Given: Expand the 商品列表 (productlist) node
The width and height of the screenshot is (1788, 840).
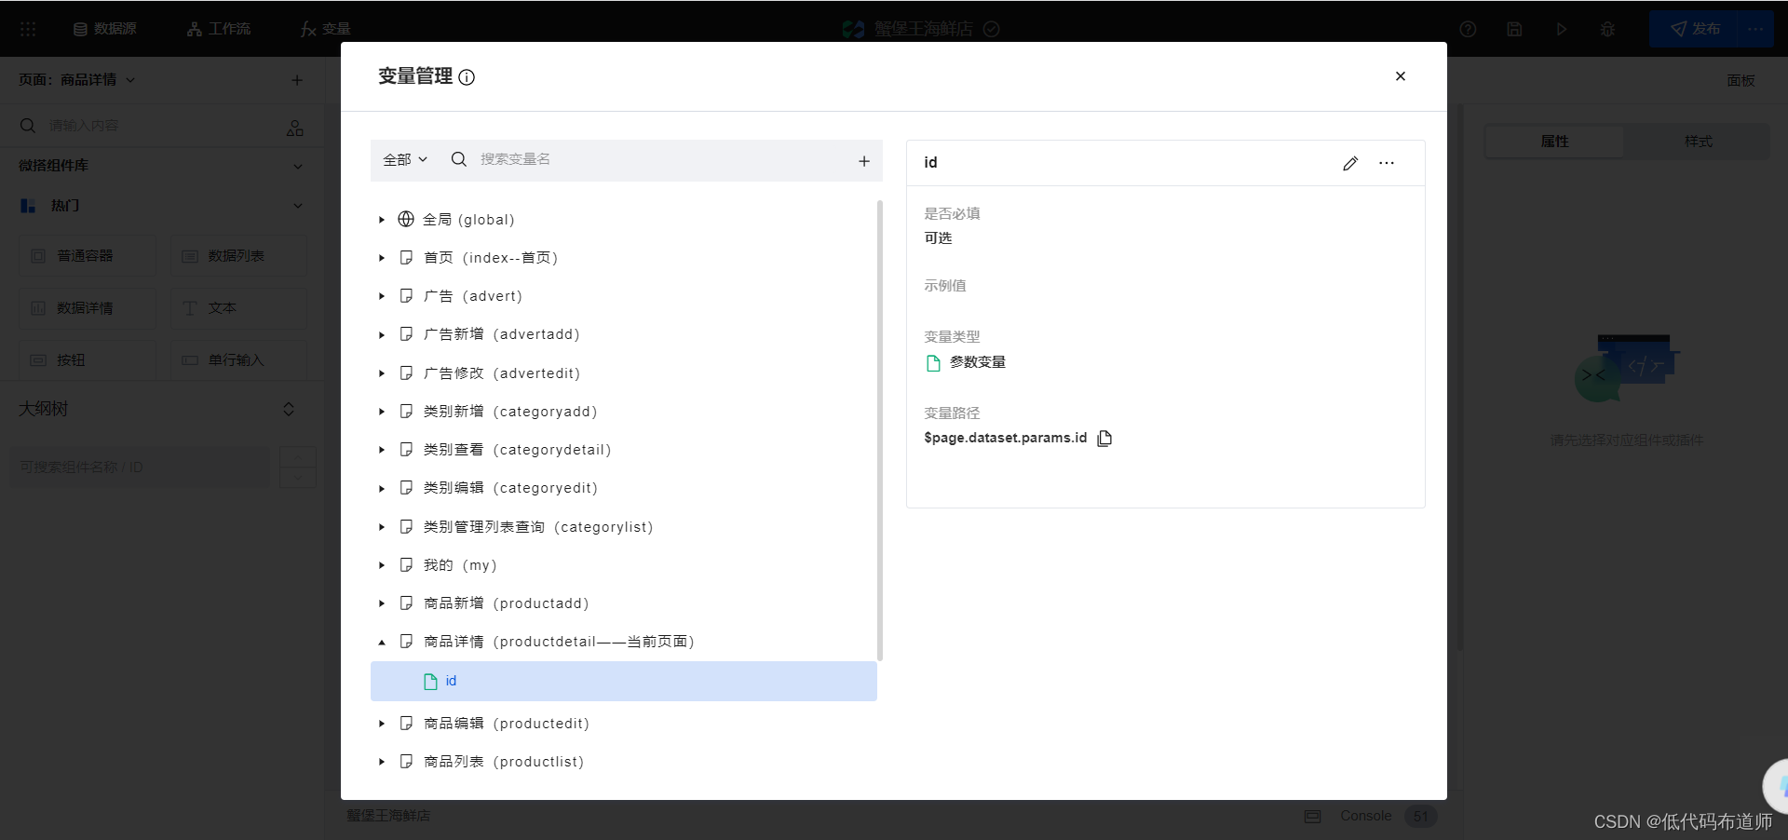Looking at the screenshot, I should pos(382,762).
